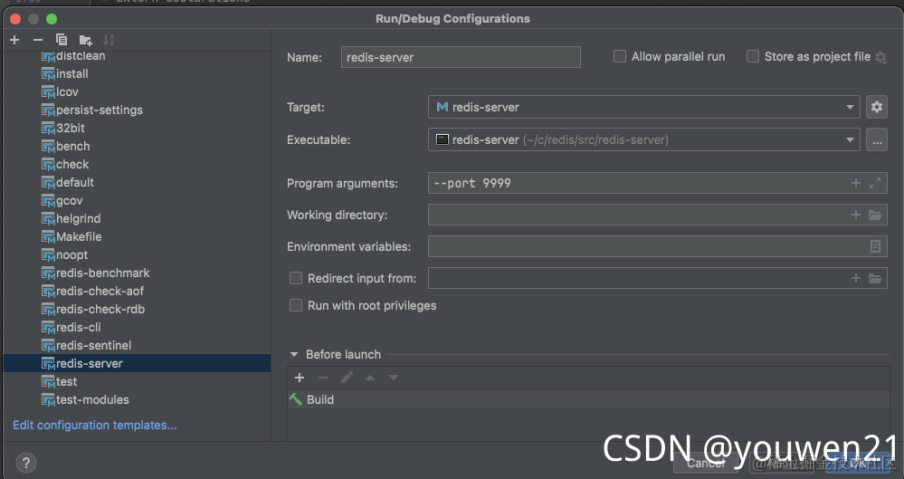Edit Environment variables list
The width and height of the screenshot is (904, 479).
[875, 246]
